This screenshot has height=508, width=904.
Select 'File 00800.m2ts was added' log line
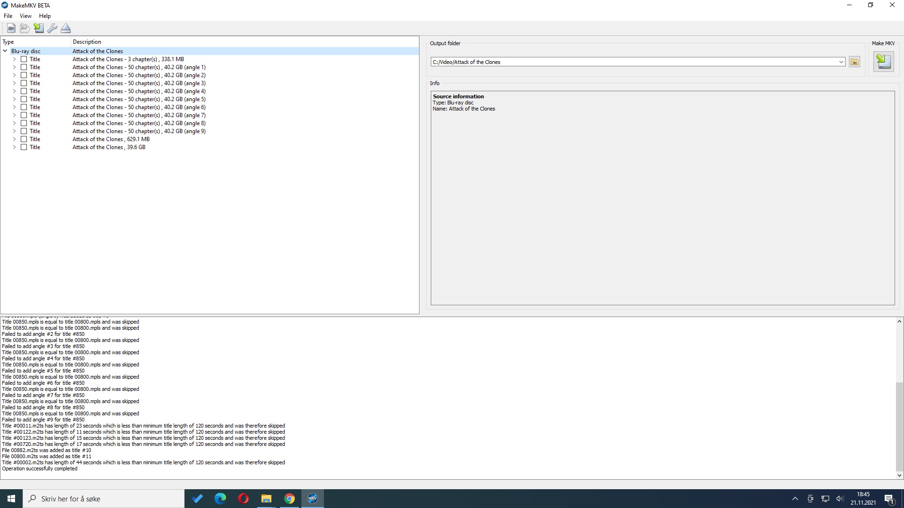47,457
